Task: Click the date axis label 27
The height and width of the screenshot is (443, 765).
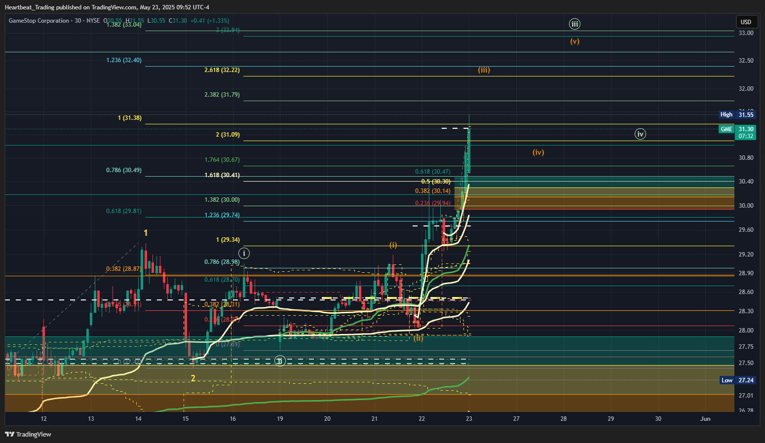Action: 516,419
